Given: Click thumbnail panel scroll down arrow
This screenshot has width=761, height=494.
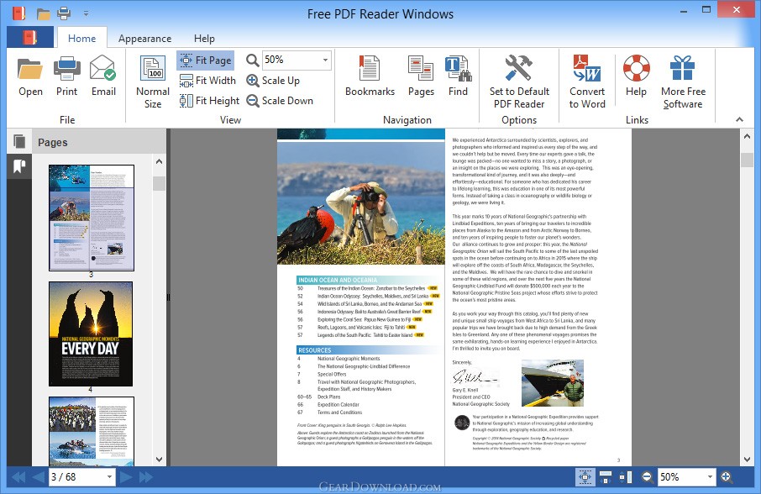Looking at the screenshot, I should coord(160,459).
